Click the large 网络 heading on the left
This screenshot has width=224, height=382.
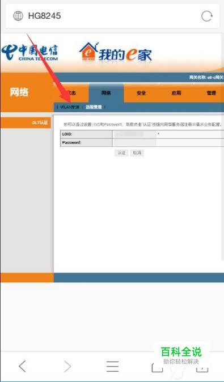[19, 92]
